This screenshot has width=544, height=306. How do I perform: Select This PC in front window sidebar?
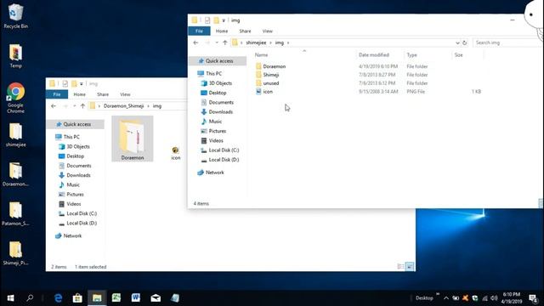[x=213, y=74]
